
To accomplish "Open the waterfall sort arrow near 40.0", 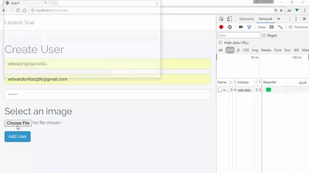I will (x=305, y=83).
